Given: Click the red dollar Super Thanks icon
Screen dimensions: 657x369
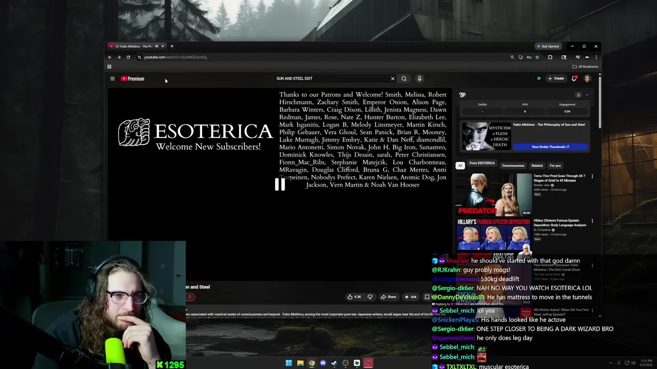Looking at the screenshot, I should coord(189,297).
